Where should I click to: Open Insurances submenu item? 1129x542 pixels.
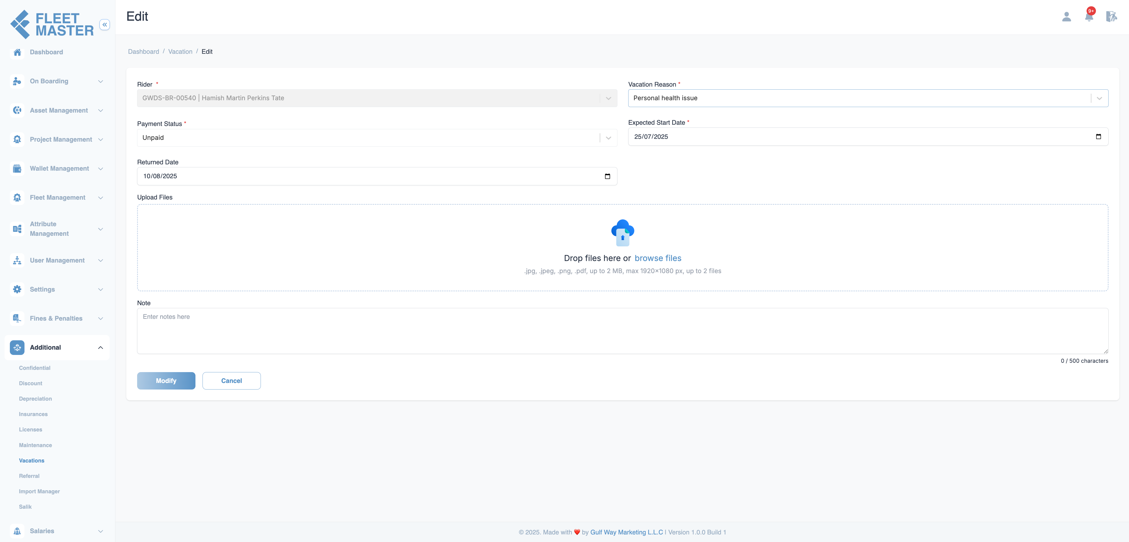tap(33, 414)
